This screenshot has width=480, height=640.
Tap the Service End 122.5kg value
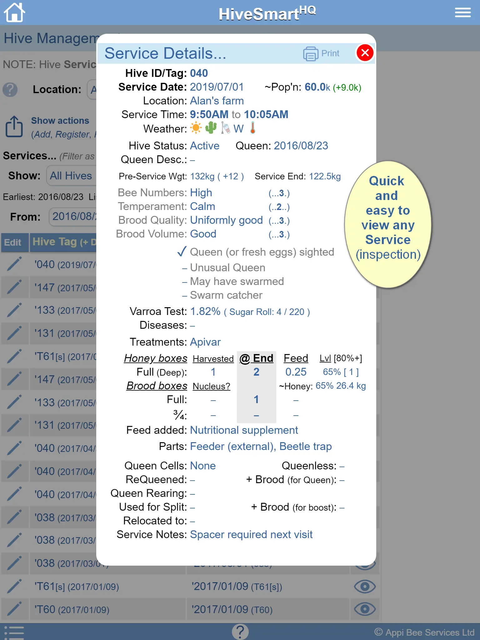coord(325,176)
